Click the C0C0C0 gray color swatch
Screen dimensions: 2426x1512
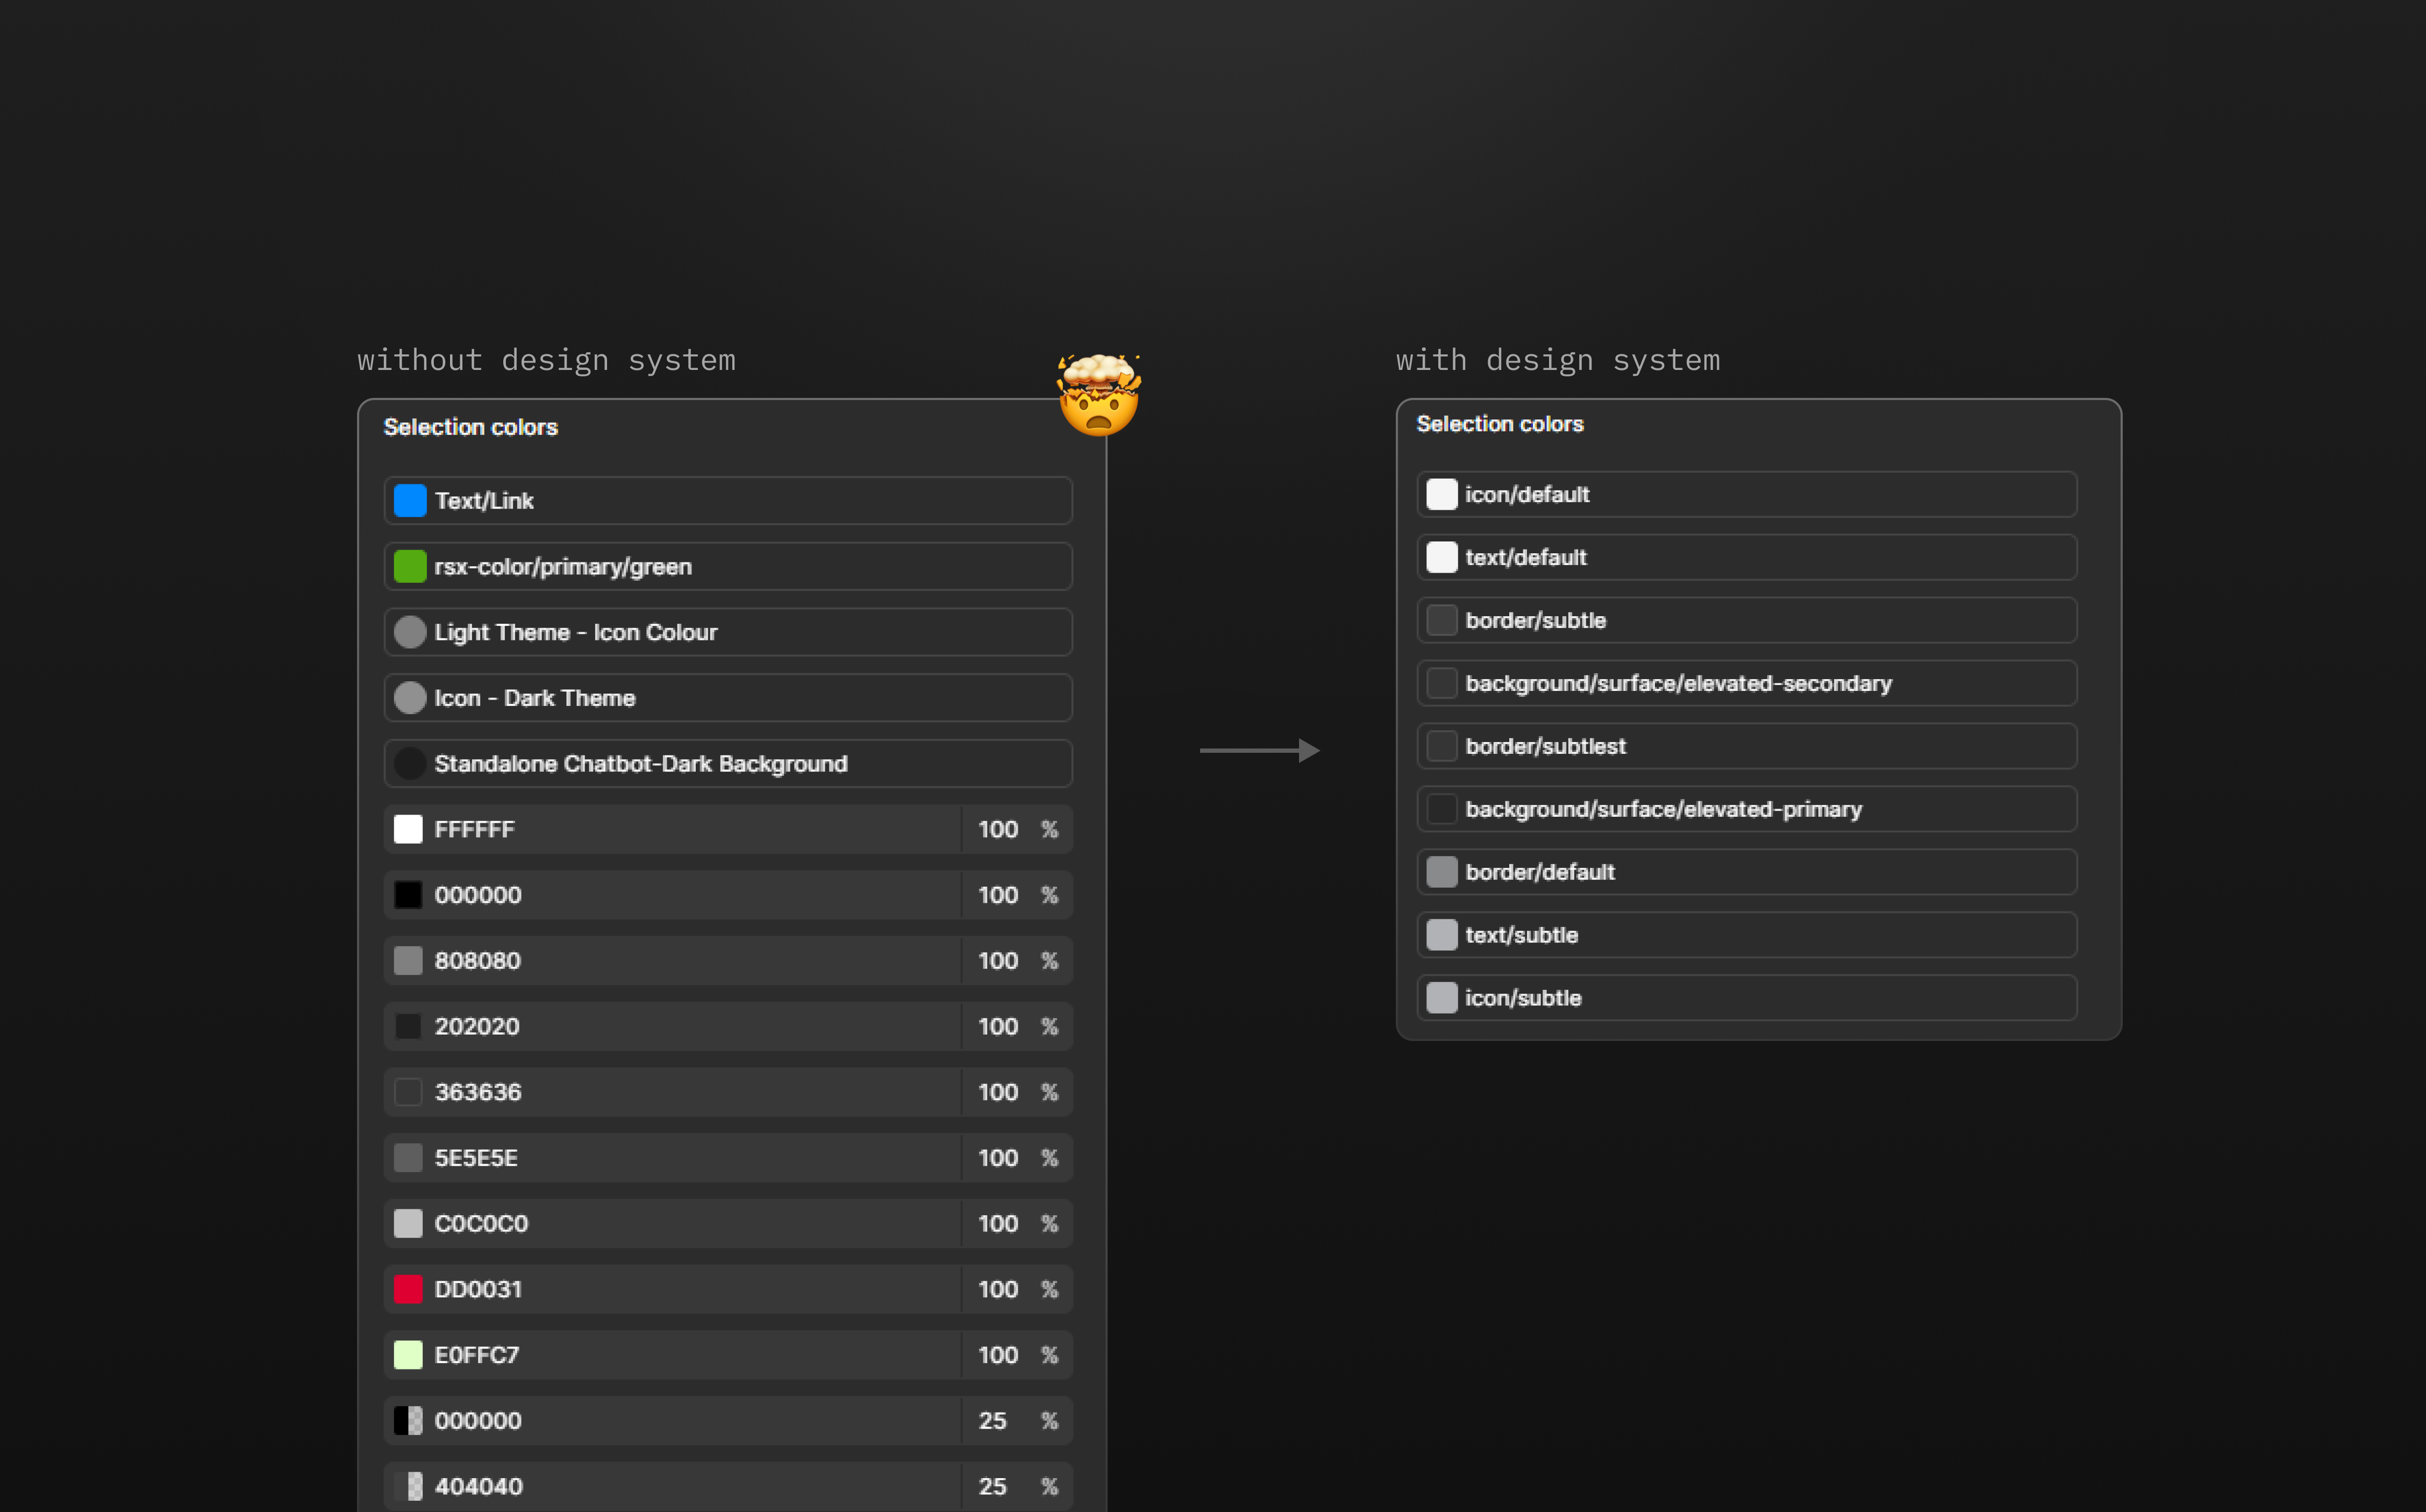[x=408, y=1223]
